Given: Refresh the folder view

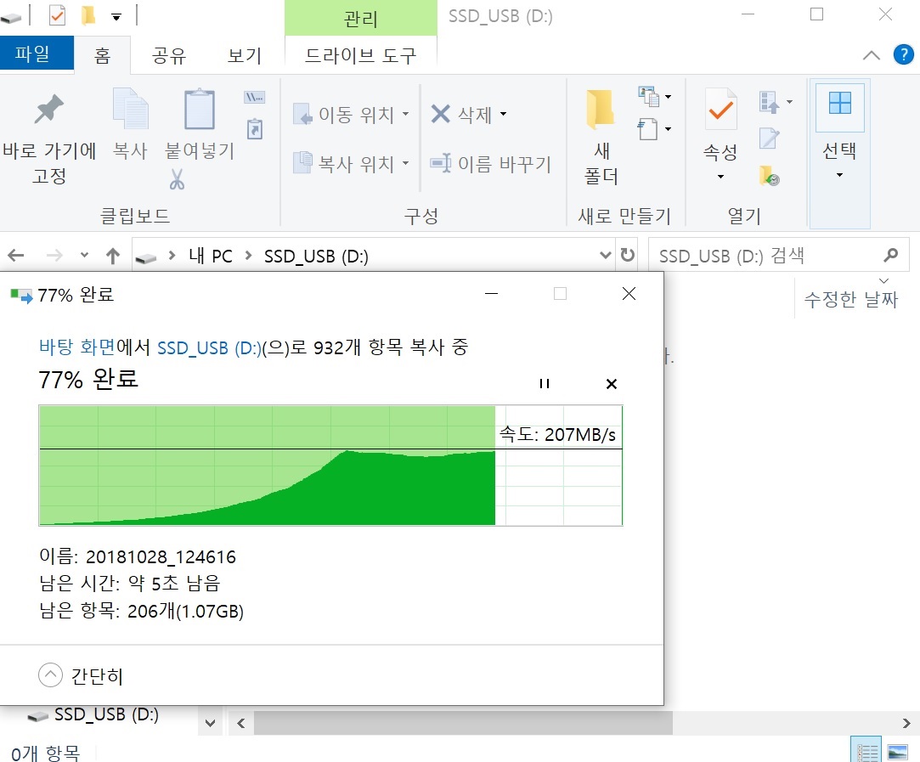Looking at the screenshot, I should (628, 255).
